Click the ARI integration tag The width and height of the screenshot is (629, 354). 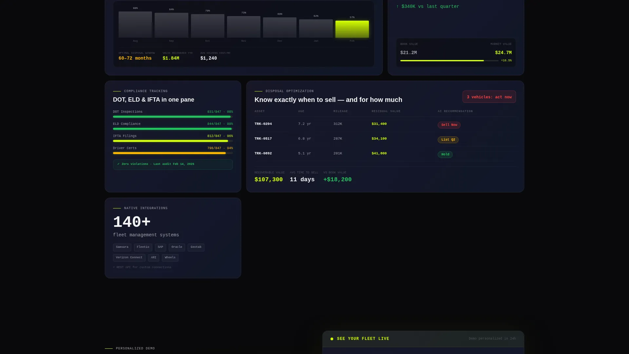coord(154,258)
